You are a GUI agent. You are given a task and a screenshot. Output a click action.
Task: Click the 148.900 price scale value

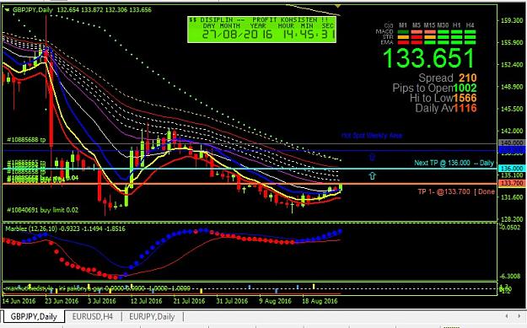pyautogui.click(x=512, y=87)
